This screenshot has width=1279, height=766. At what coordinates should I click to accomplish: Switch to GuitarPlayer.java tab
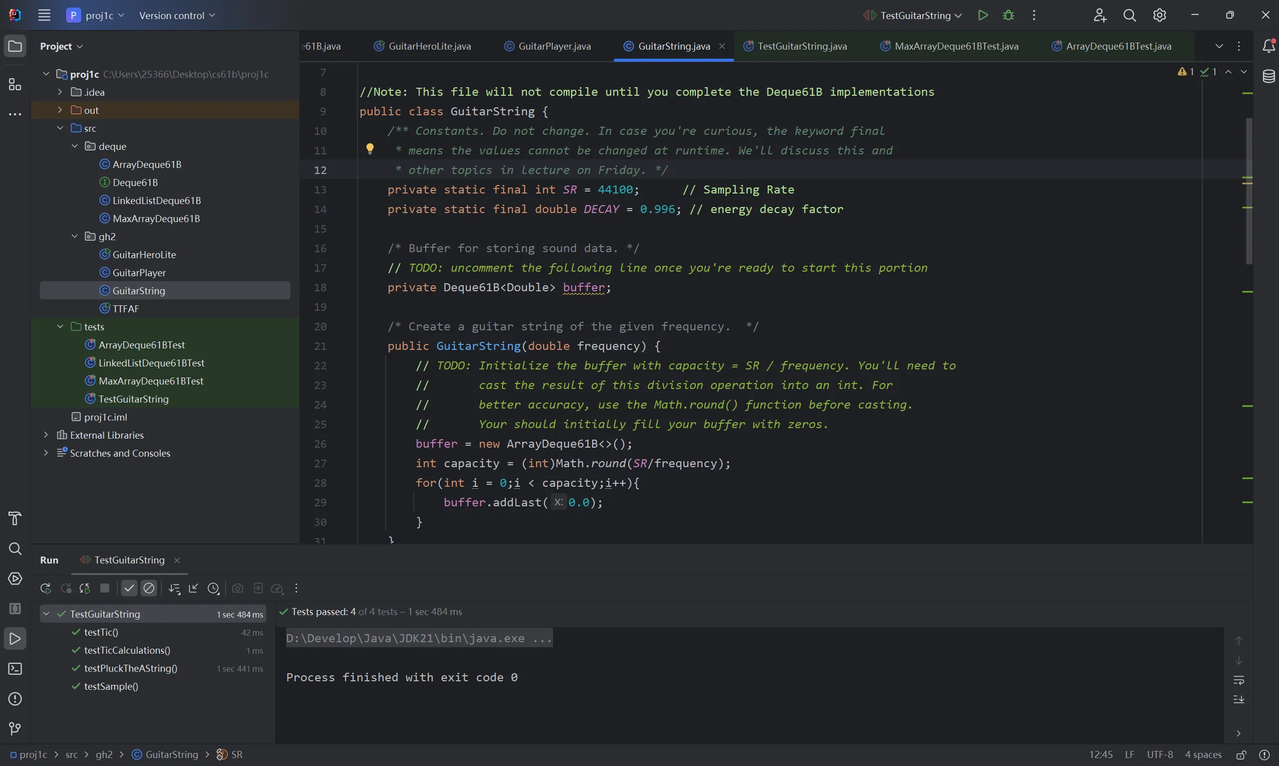(x=547, y=46)
